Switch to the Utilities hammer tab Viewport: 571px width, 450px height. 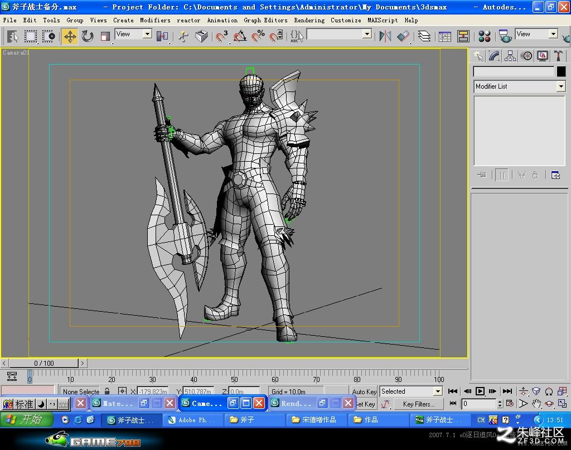558,56
